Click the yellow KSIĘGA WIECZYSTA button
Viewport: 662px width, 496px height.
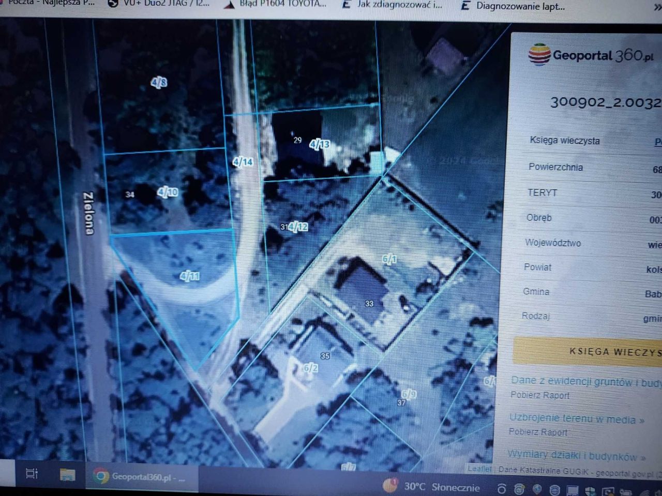[588, 351]
